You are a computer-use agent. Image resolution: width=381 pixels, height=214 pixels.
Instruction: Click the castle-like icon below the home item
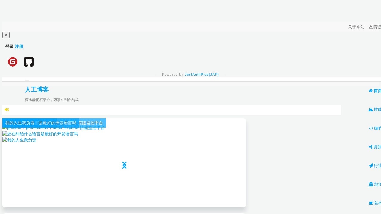(x=371, y=109)
